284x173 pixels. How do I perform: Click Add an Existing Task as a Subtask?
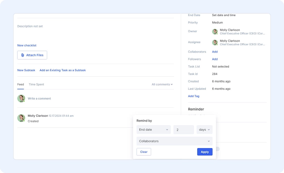(x=63, y=70)
